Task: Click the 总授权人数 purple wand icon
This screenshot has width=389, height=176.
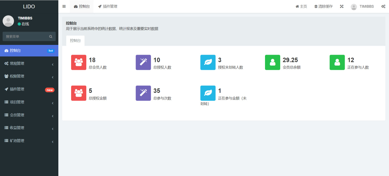Action: click(x=143, y=62)
